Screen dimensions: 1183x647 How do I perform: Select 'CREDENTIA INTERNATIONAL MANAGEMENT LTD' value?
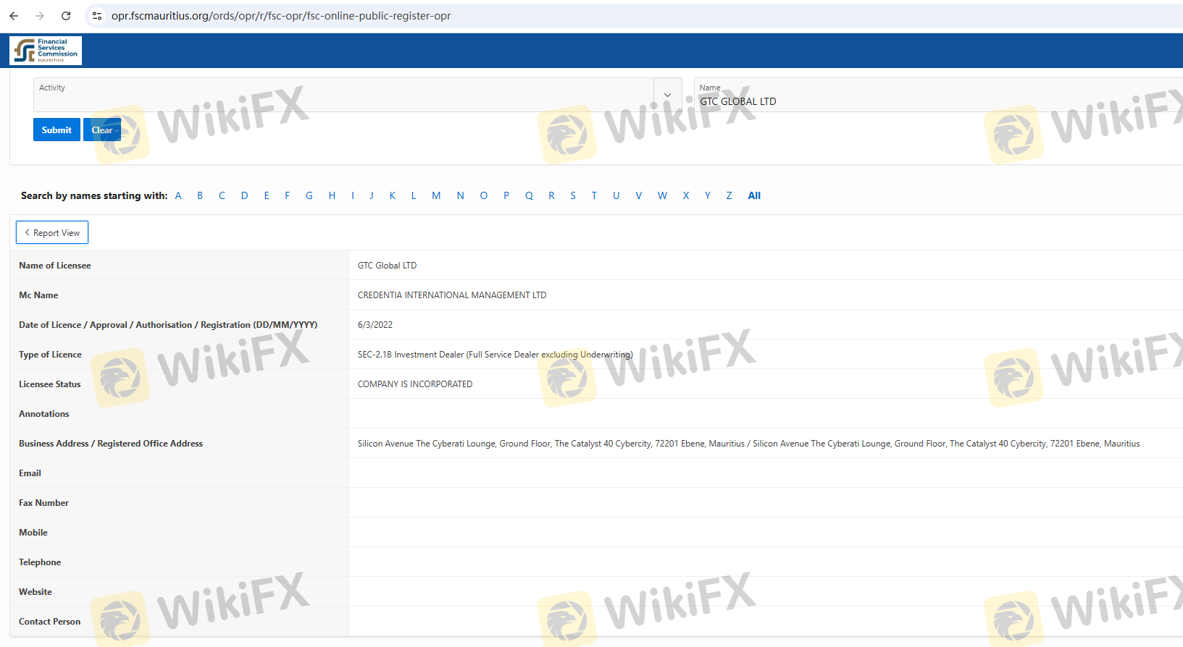pyautogui.click(x=452, y=295)
